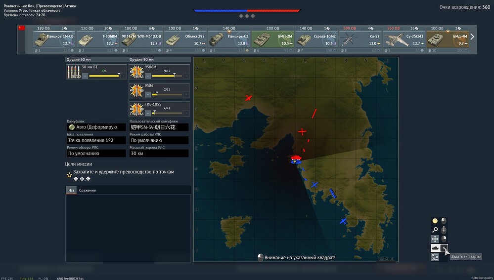
Task: Open the Масштаб экрана РЛС dropdown
Action: tap(159, 154)
